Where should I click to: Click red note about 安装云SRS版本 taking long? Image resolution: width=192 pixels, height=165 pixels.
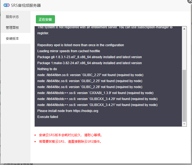70,135
